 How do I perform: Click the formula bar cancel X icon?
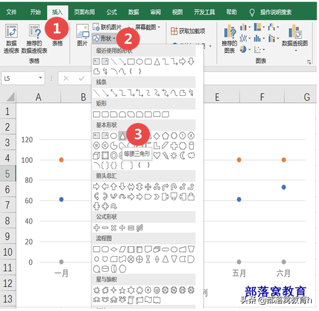pyautogui.click(x=66, y=78)
